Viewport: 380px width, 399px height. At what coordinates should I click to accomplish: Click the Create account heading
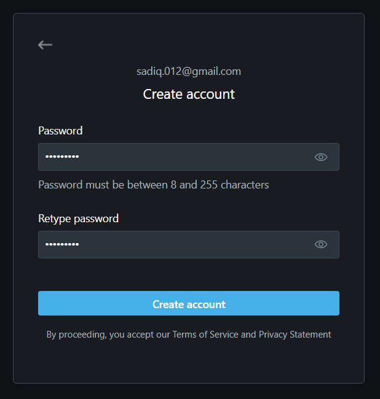[189, 94]
